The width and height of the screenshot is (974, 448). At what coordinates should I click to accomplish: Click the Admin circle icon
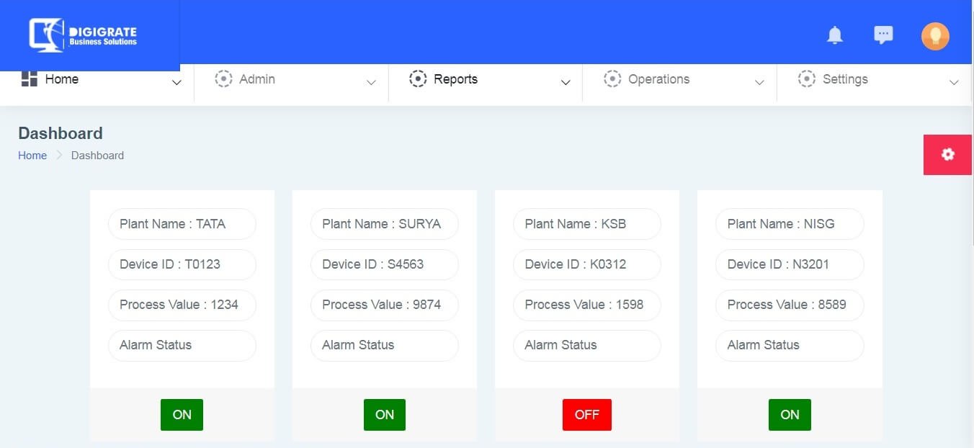(x=223, y=79)
